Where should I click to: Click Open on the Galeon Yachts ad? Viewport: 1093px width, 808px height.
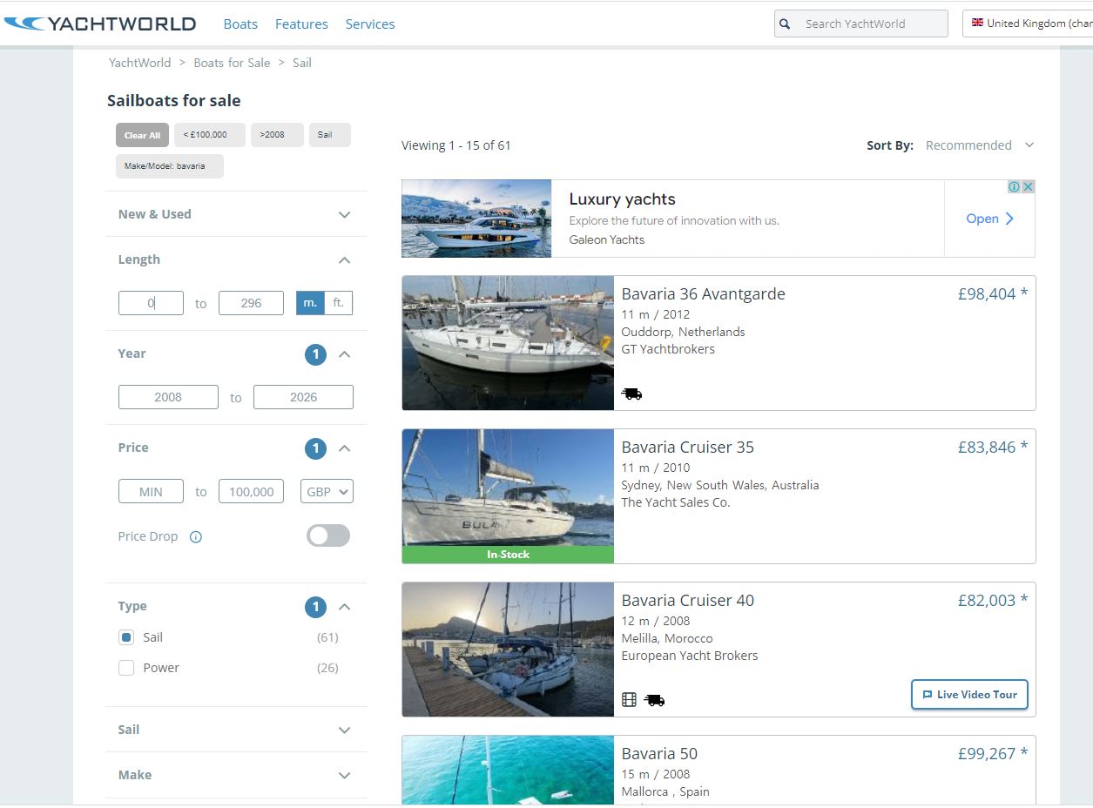(x=990, y=219)
